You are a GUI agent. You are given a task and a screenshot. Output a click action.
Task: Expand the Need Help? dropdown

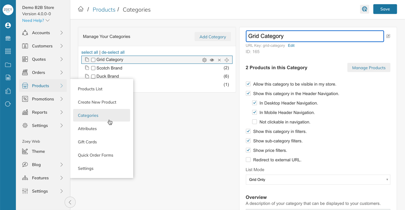coord(36,21)
